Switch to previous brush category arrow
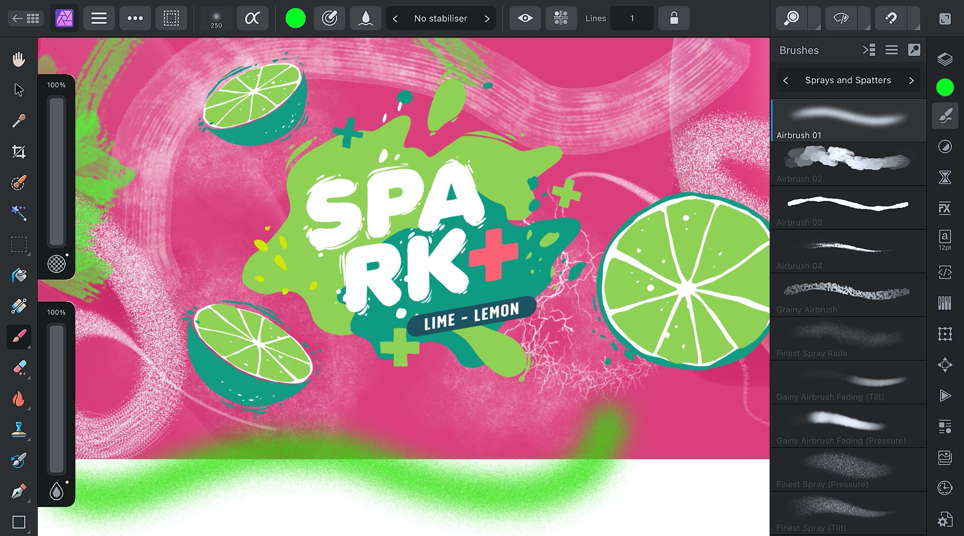 tap(786, 80)
